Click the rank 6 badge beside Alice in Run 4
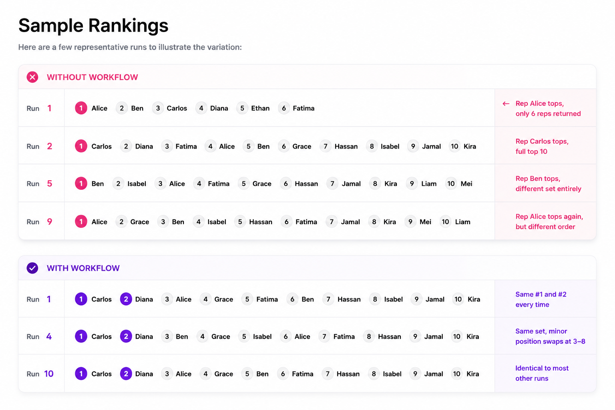This screenshot has width=615, height=410. [285, 336]
